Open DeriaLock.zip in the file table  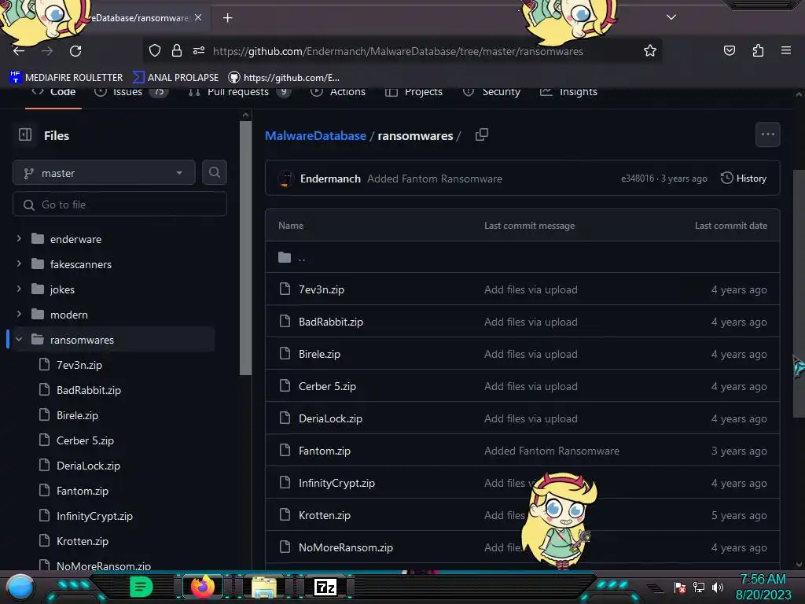pyautogui.click(x=330, y=419)
